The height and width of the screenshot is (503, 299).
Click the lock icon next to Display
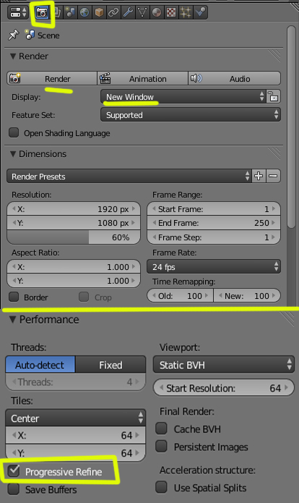274,96
